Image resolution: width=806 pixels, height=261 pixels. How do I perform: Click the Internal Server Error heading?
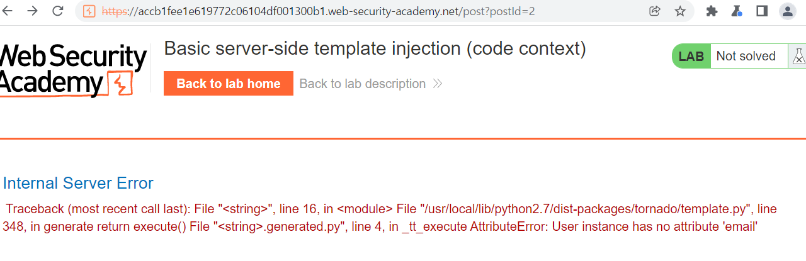[x=78, y=183]
